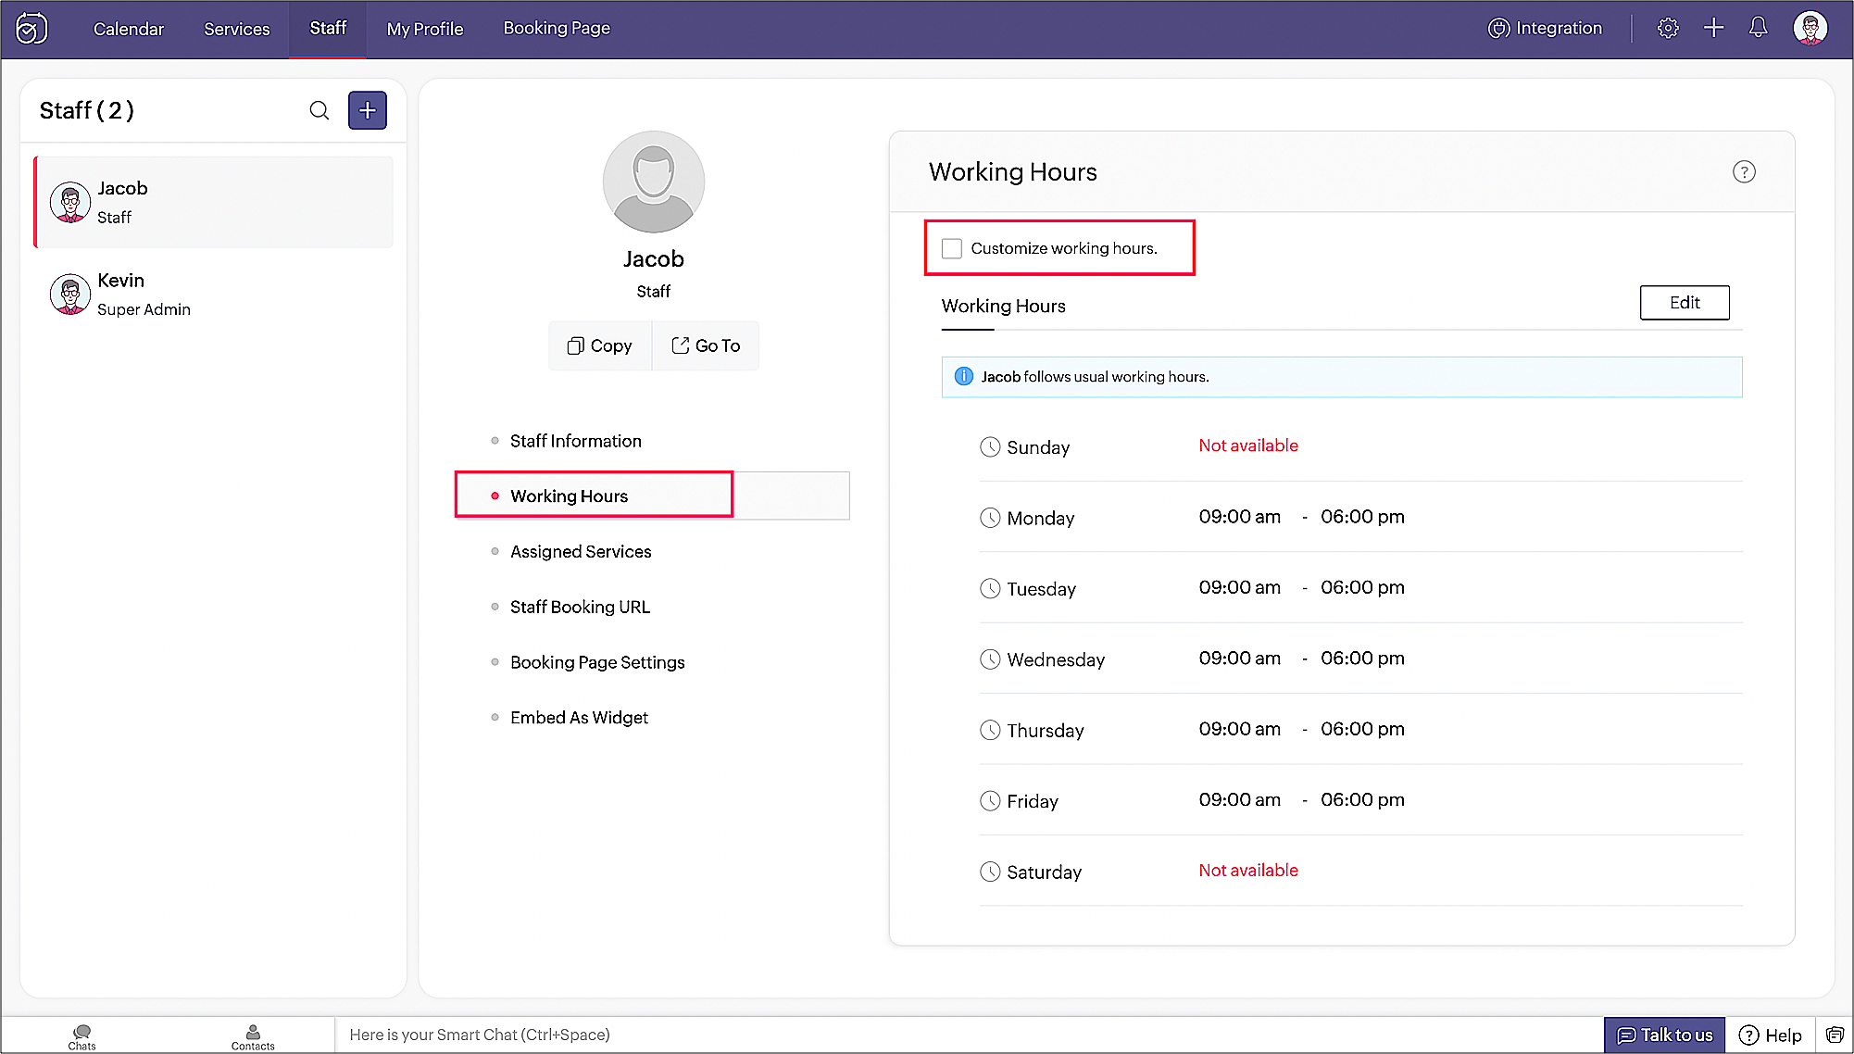Image resolution: width=1854 pixels, height=1054 pixels.
Task: Add new staff with plus button
Action: pos(368,111)
